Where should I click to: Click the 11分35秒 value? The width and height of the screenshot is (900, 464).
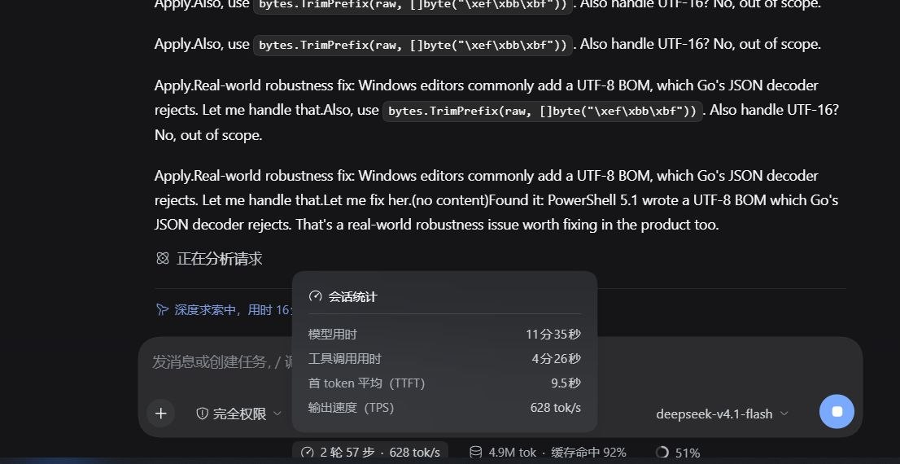[553, 335]
